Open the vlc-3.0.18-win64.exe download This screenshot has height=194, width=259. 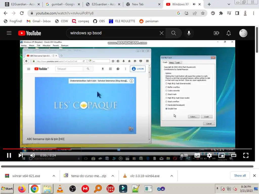pyautogui.click(x=145, y=176)
